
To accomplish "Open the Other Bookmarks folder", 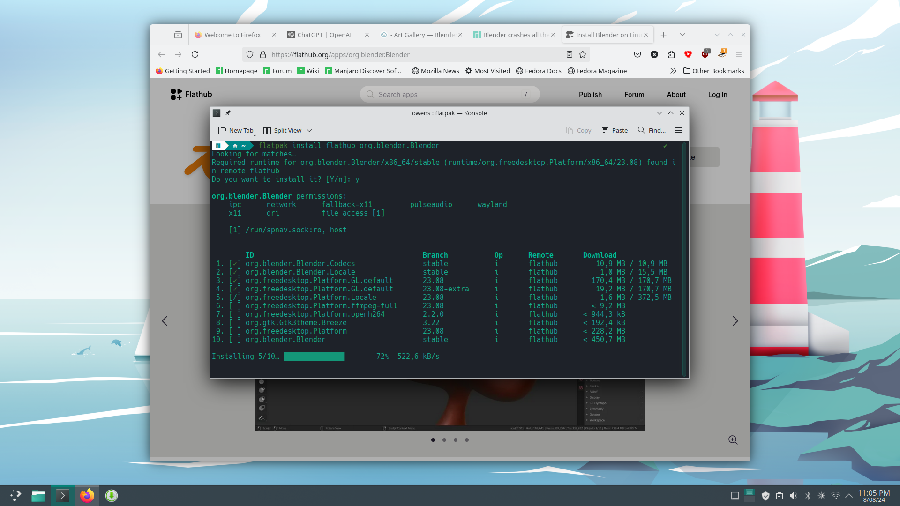I will 713,71.
